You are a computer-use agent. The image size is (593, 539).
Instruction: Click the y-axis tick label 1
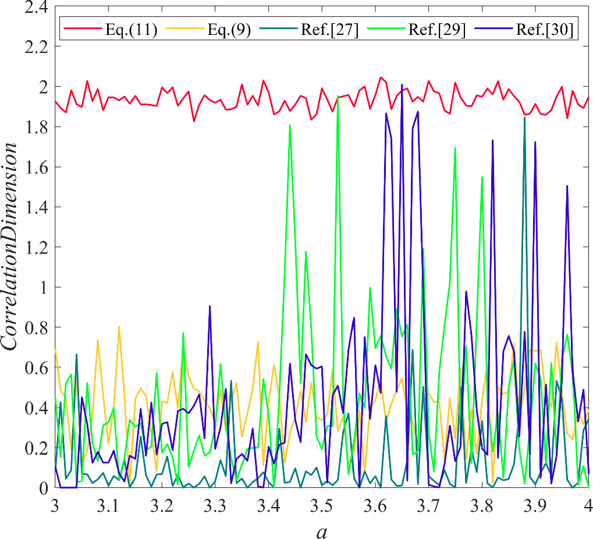click(x=44, y=287)
